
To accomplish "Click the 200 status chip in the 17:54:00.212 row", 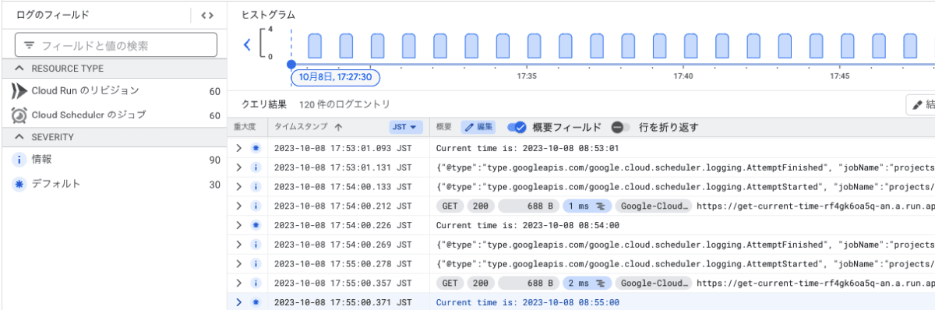I will coord(480,206).
